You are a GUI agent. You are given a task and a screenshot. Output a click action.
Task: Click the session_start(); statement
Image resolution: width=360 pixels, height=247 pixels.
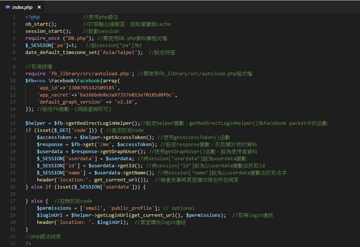pyautogui.click(x=48, y=31)
